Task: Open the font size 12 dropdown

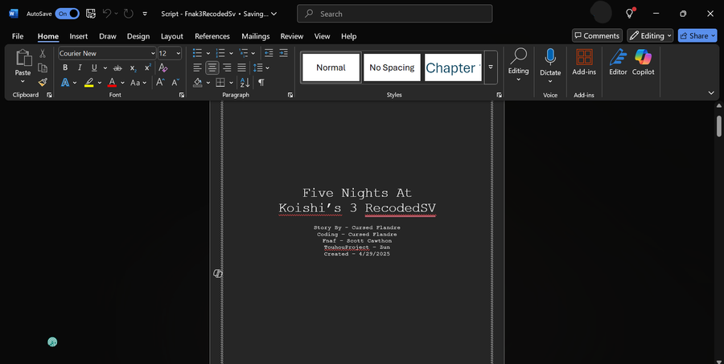Action: (179, 54)
